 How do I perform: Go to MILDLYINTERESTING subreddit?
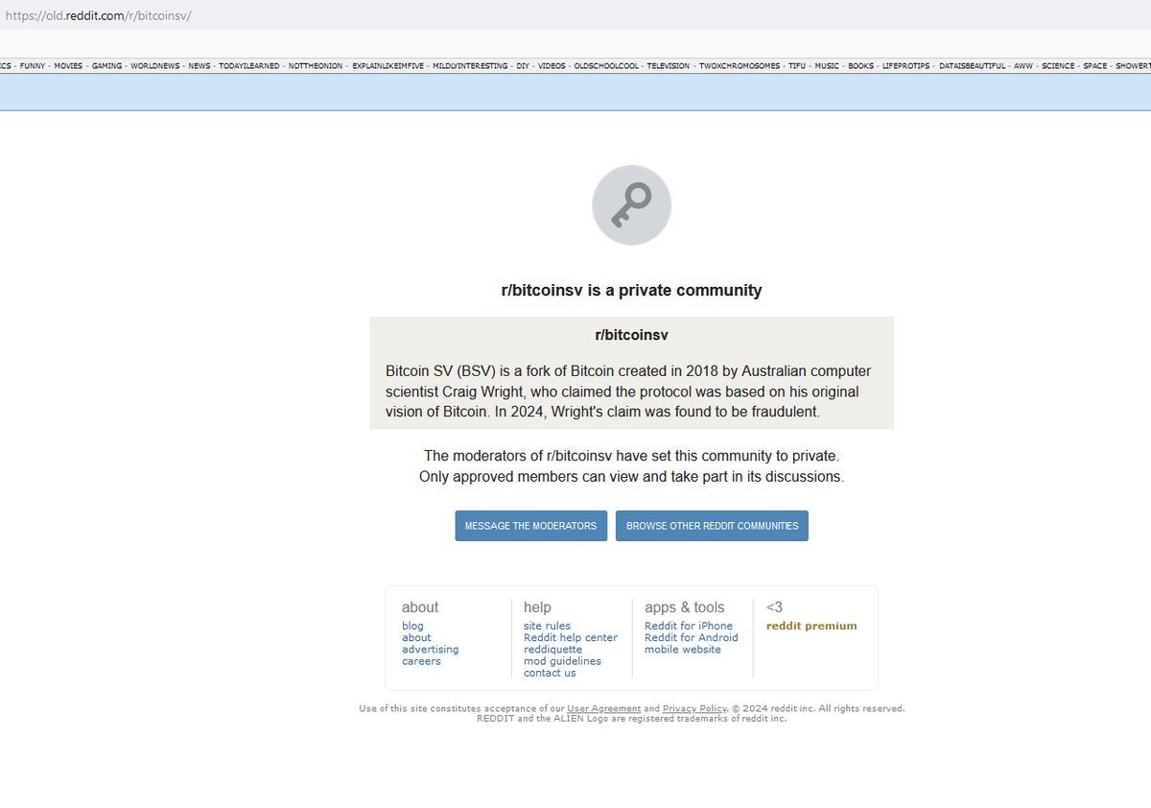pyautogui.click(x=470, y=66)
